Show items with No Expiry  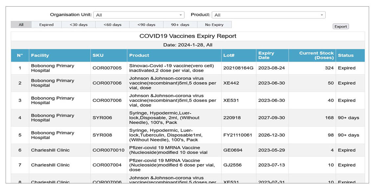click(214, 25)
